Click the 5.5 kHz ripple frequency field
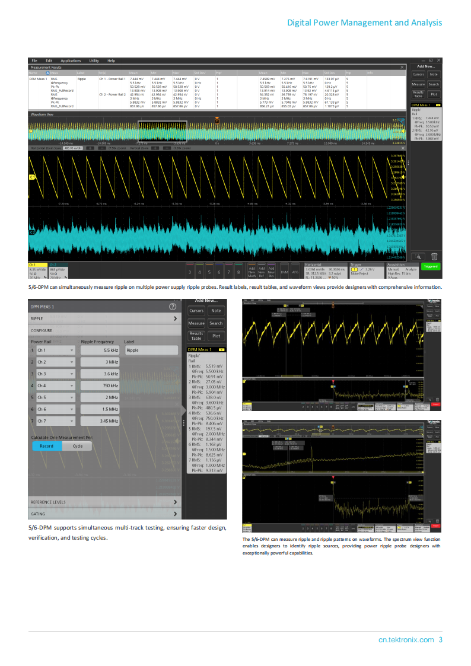The width and height of the screenshot is (471, 666). click(x=100, y=350)
